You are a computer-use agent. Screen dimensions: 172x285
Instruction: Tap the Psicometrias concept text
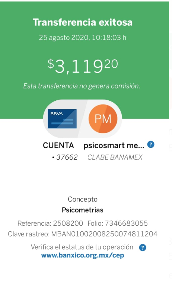tap(83, 210)
